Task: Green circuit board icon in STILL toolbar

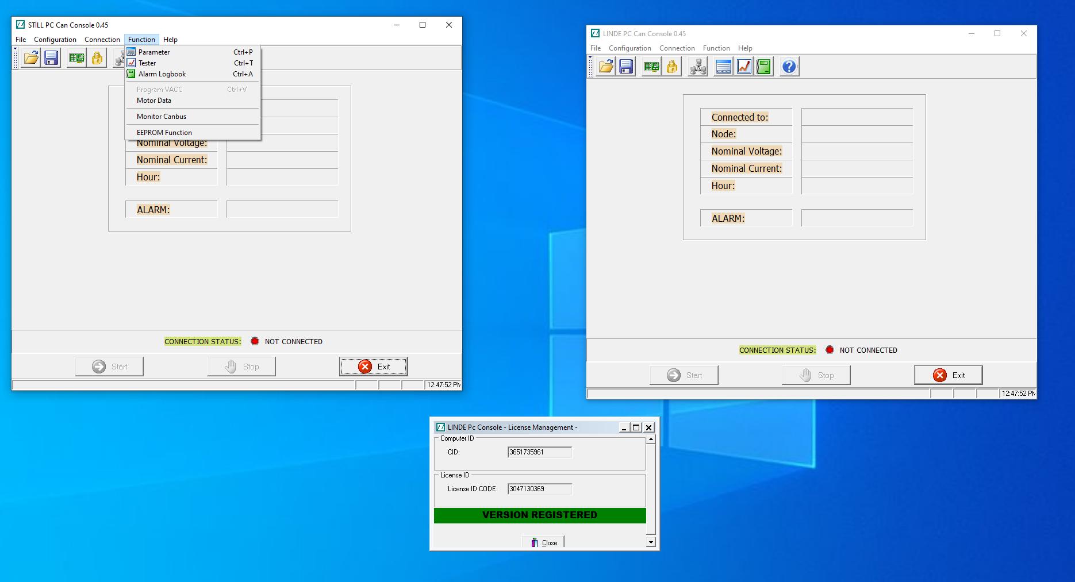Action: (x=76, y=58)
